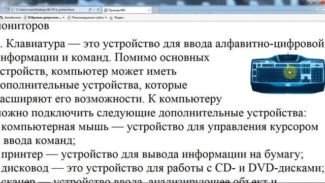Close the "Пример №4" tab

click(149, 10)
